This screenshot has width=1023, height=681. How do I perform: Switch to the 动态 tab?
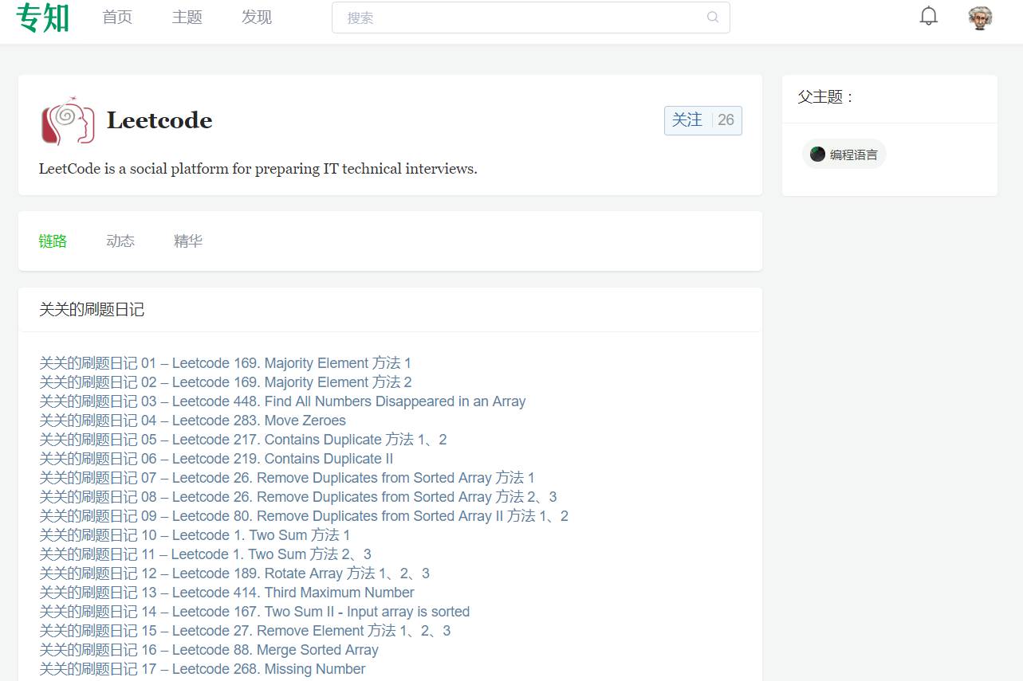pyautogui.click(x=120, y=241)
